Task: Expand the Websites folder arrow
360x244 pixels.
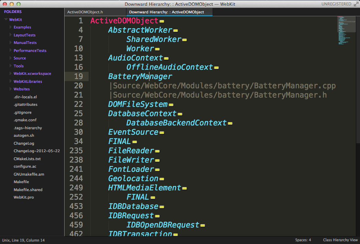Action: pyautogui.click(x=11, y=89)
